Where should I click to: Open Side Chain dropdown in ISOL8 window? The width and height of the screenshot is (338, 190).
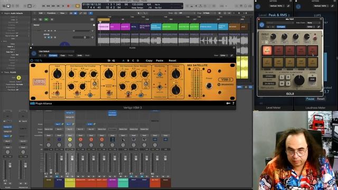point(314,23)
